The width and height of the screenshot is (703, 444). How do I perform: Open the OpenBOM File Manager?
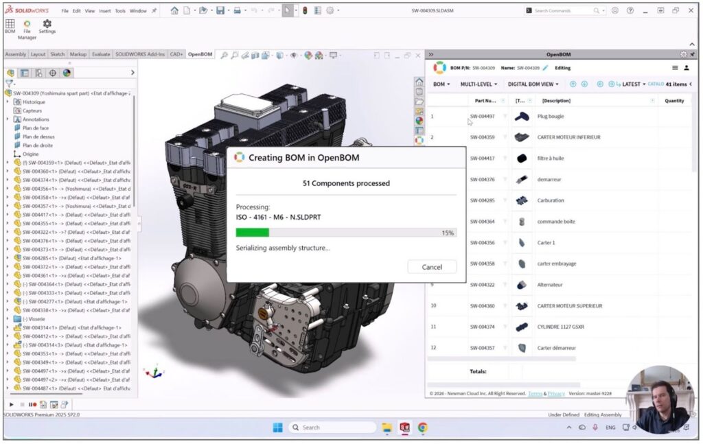point(27,24)
